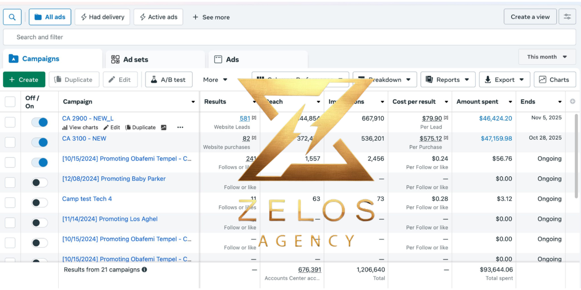Click the Charts button
The image size is (581, 290).
(555, 80)
